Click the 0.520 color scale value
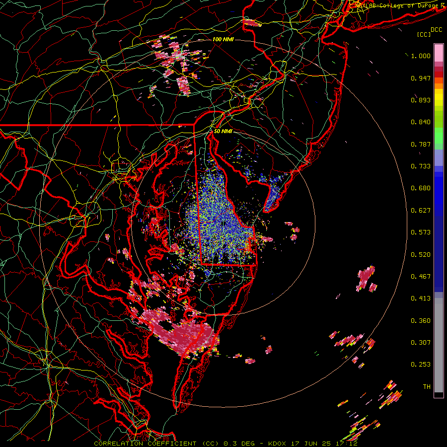The image size is (447, 447). (x=421, y=255)
